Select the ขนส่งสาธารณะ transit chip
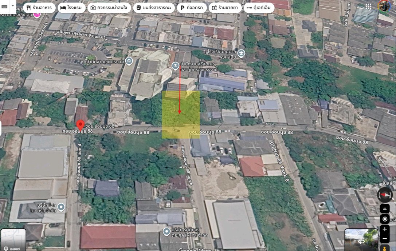This screenshot has width=396, height=251. 154,8
